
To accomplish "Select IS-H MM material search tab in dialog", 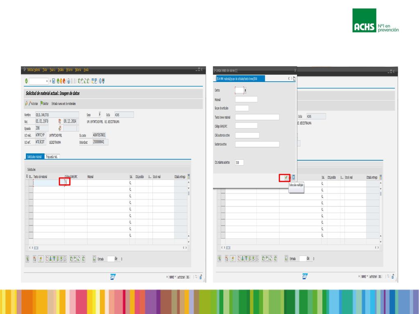I will [240, 78].
